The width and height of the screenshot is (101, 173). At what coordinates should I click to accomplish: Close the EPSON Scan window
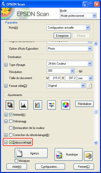click(97, 4)
